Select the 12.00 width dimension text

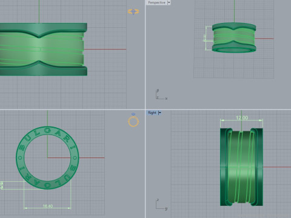click(x=242, y=117)
